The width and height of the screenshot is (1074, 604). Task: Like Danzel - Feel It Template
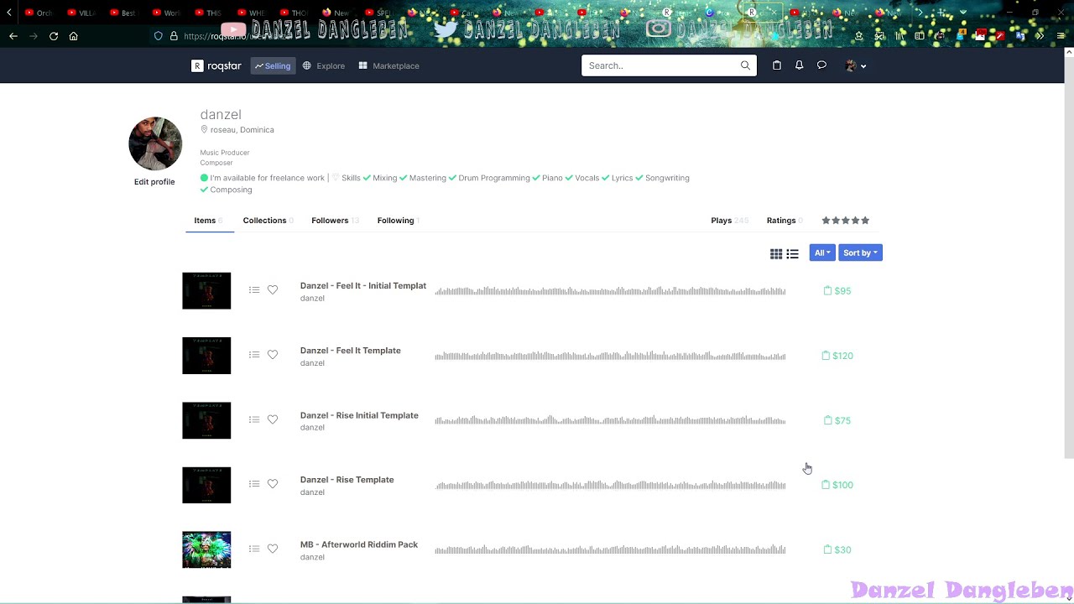point(273,355)
